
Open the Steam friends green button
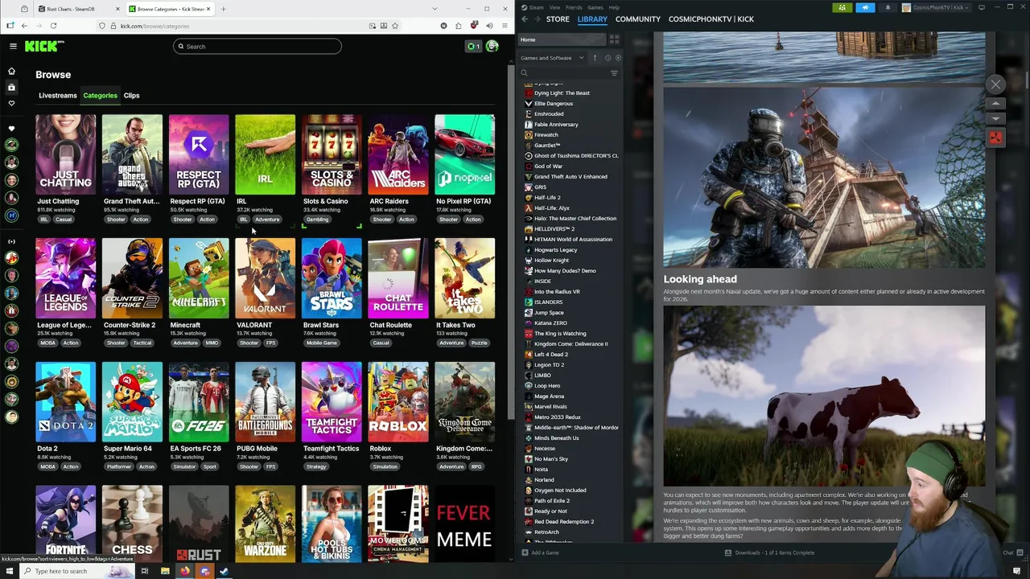point(842,7)
